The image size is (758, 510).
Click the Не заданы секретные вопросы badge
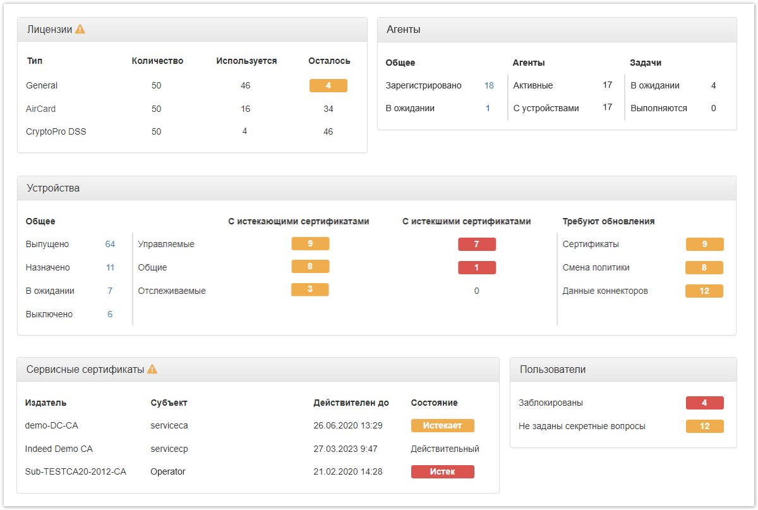704,426
